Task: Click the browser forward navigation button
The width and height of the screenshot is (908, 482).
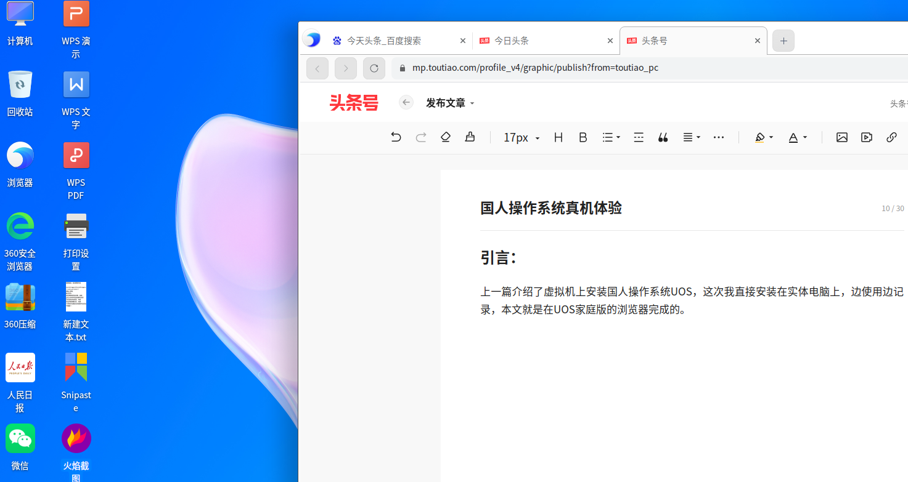Action: 346,68
